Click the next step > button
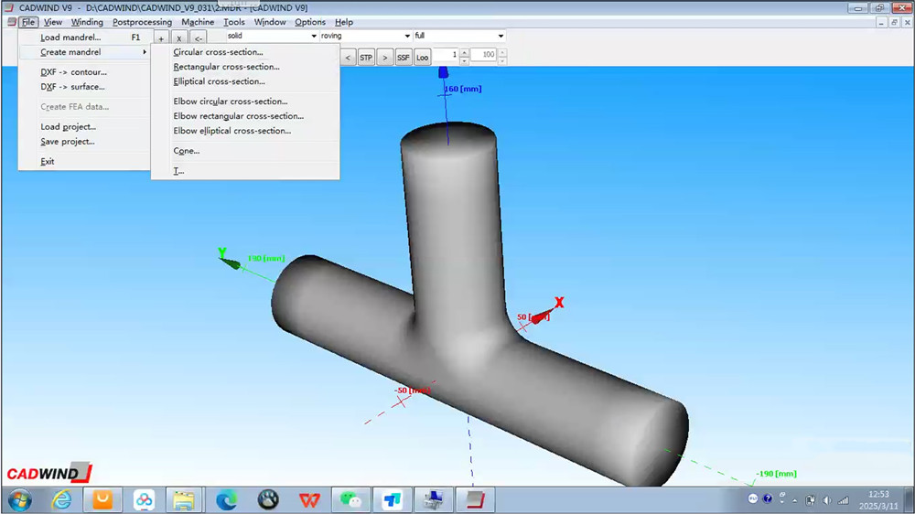This screenshot has height=514, width=915. (x=384, y=58)
